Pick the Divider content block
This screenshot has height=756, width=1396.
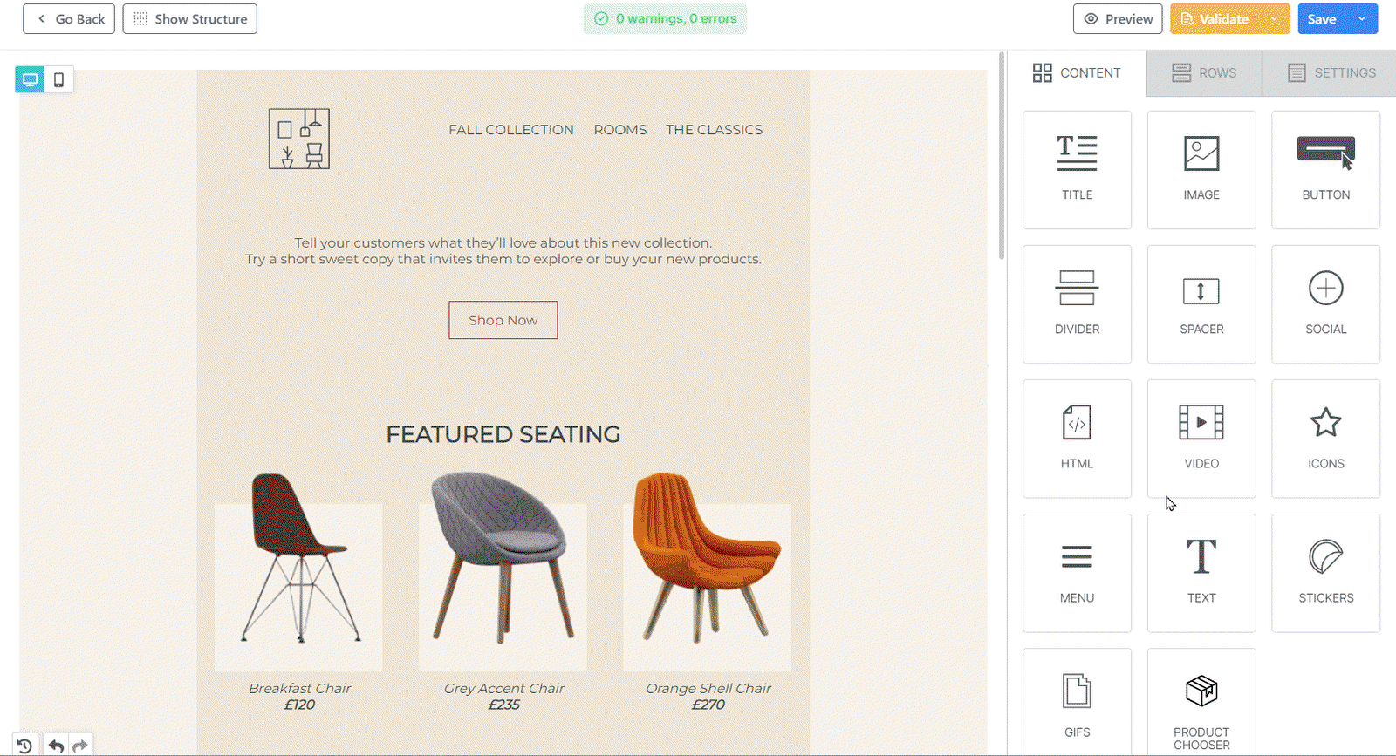pyautogui.click(x=1077, y=304)
